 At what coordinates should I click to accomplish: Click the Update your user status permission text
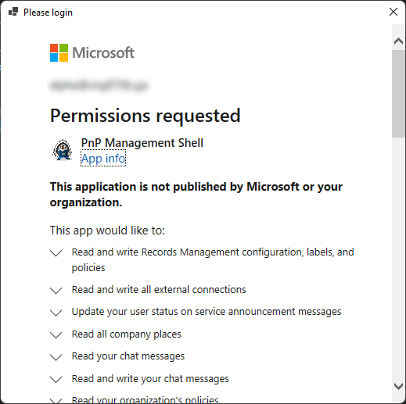[x=207, y=312]
